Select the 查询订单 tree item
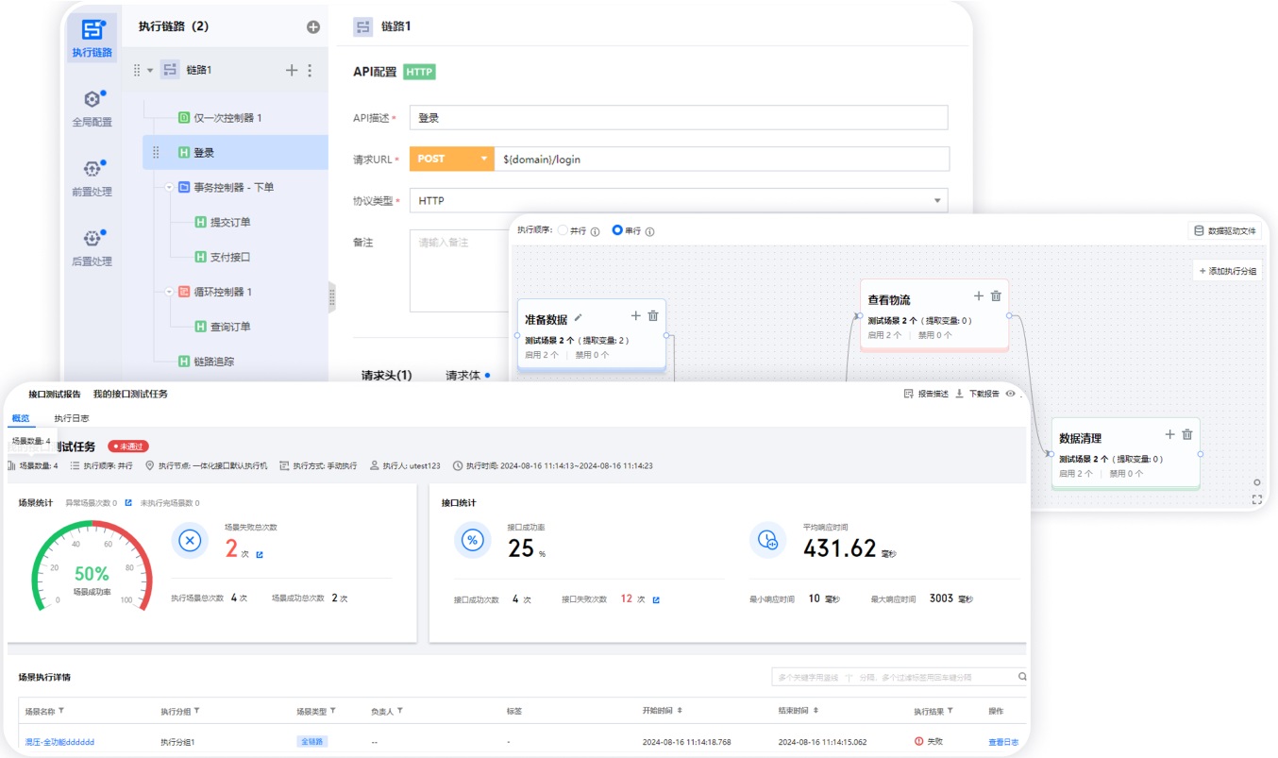Viewport: 1278px width, 758px height. pyautogui.click(x=223, y=327)
